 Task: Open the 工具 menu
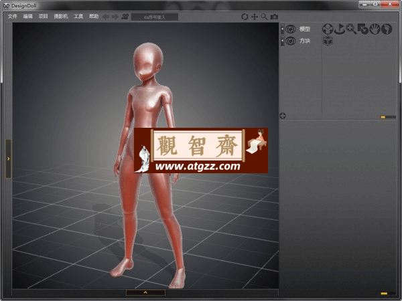pos(78,17)
